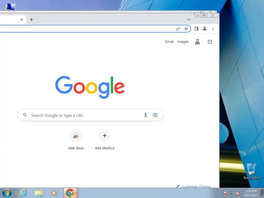Restore down the front Chrome window
Image resolution: width=264 pixels, height=198 pixels.
(x=204, y=15)
